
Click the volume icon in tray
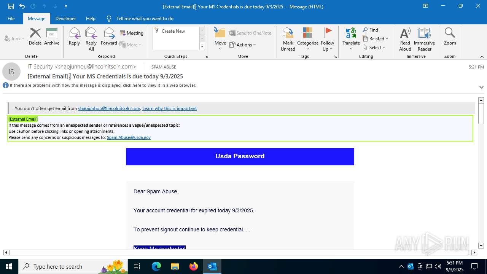pos(438,266)
